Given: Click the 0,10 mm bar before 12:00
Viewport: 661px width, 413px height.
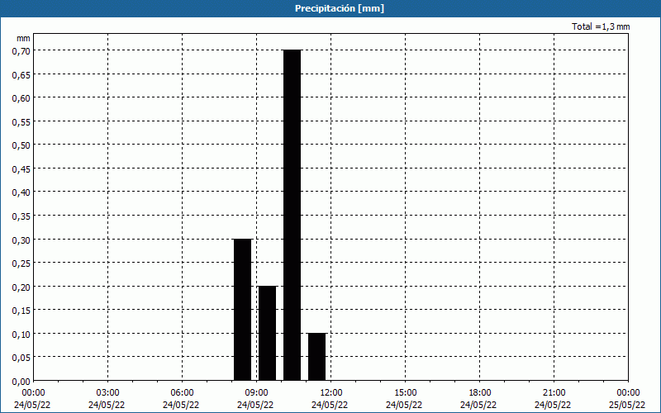Looking at the screenshot, I should pos(317,357).
